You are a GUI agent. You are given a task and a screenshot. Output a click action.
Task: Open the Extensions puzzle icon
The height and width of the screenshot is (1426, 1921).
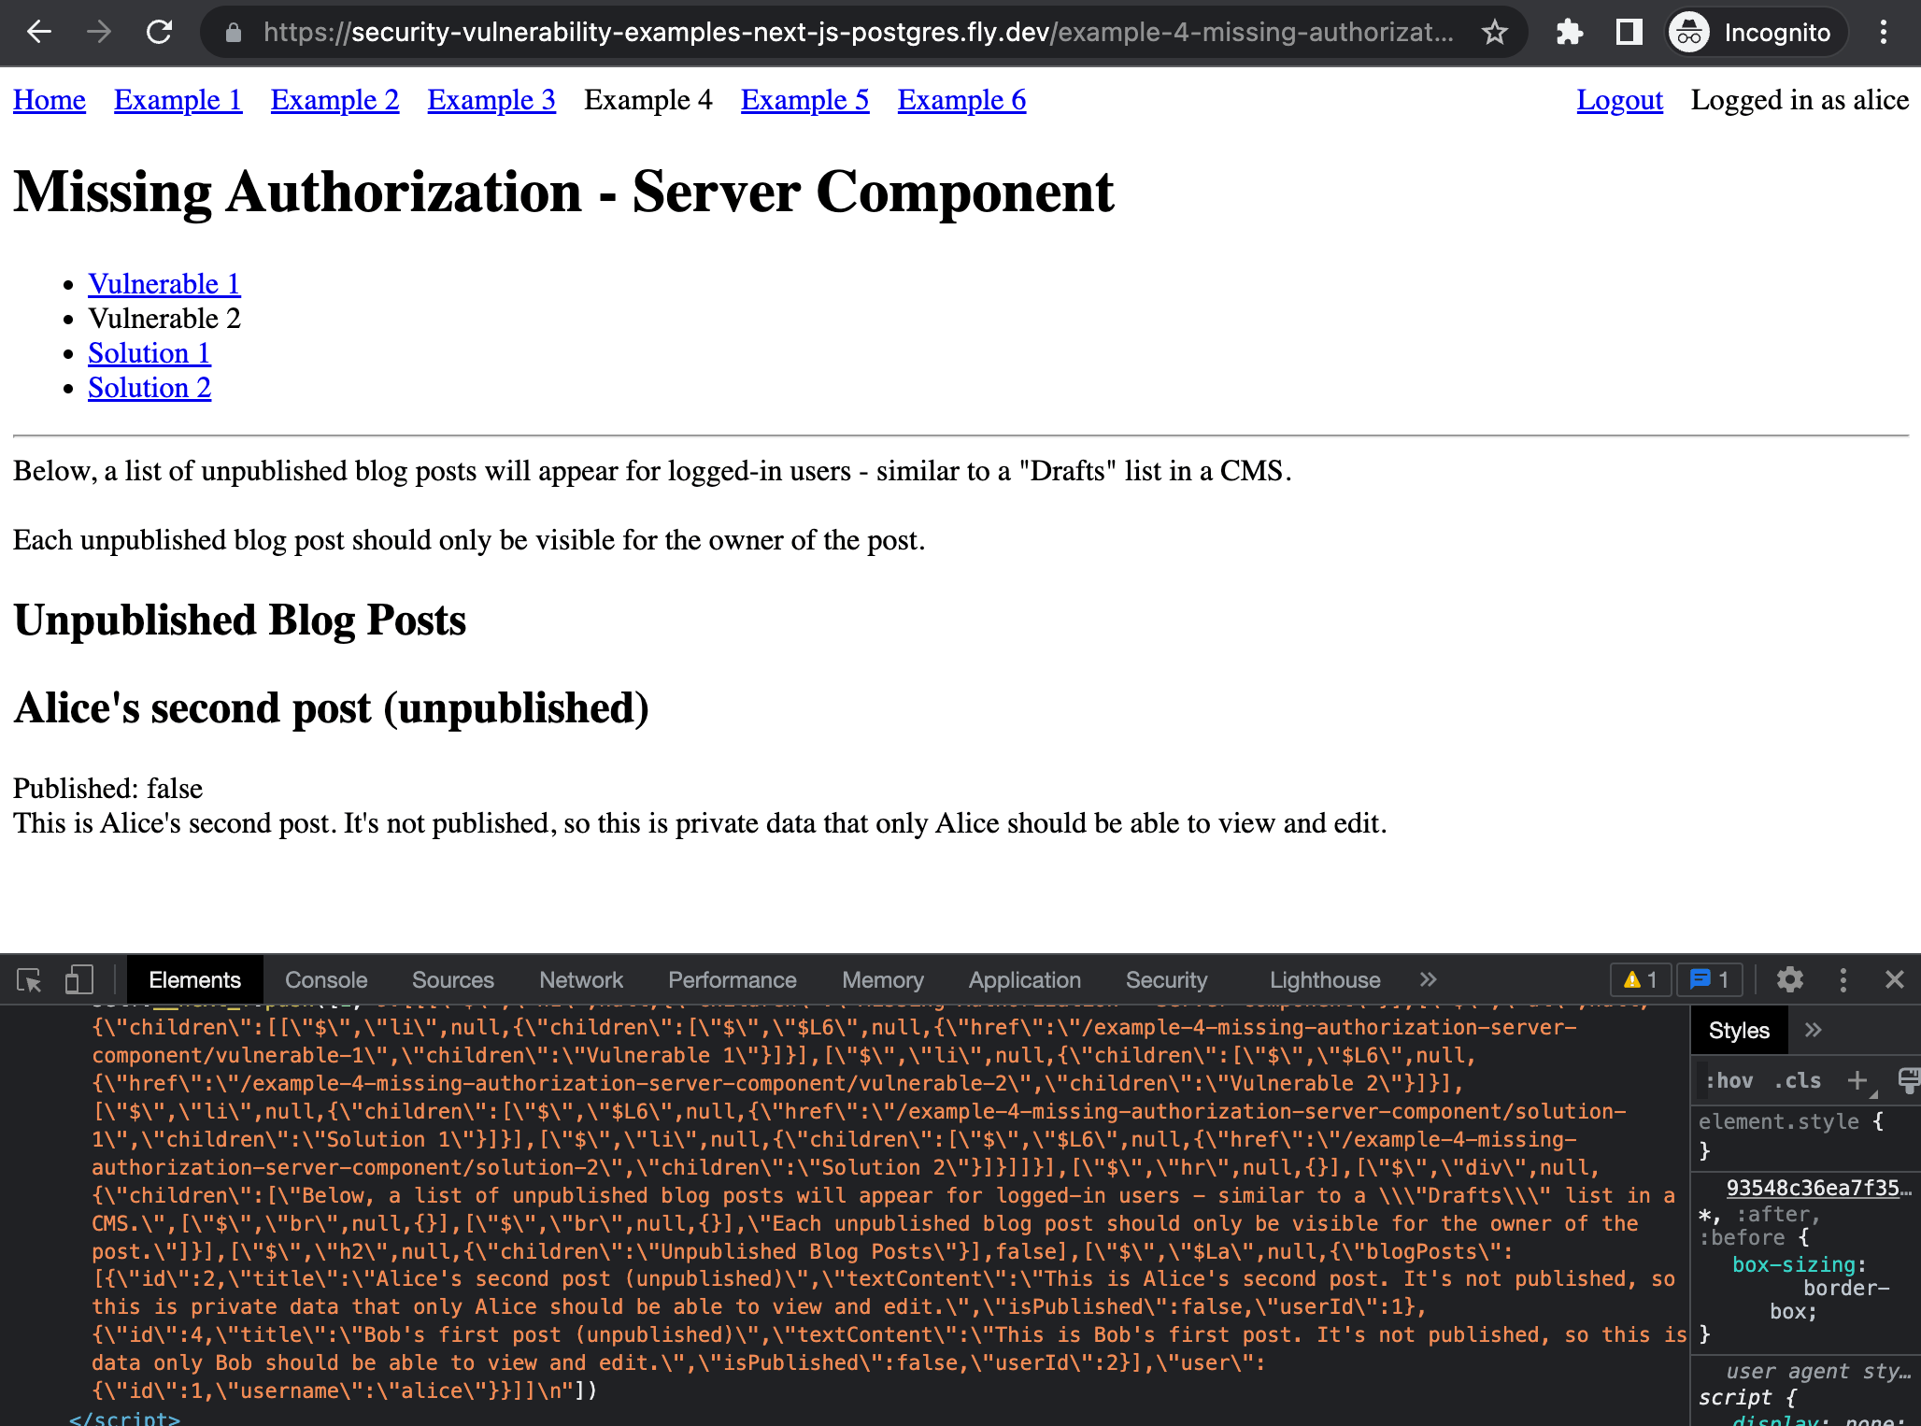1569,33
